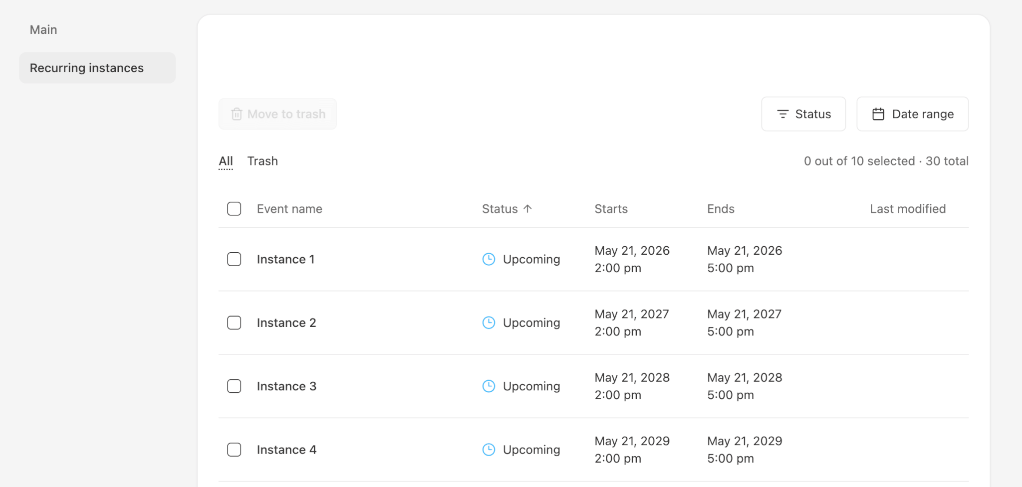Click the trash can icon in Move to trash
Image resolution: width=1022 pixels, height=487 pixels.
tap(237, 114)
